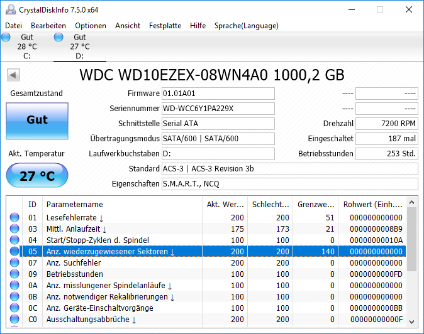
Task: Select the Ausschaltungsabbrüche row
Action: point(206,320)
